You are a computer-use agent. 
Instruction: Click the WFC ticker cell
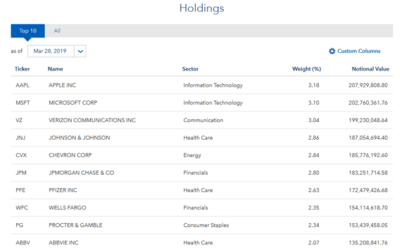(x=22, y=208)
